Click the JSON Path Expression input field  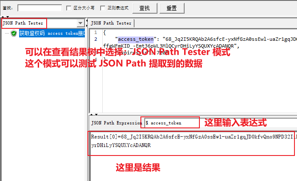221,123
